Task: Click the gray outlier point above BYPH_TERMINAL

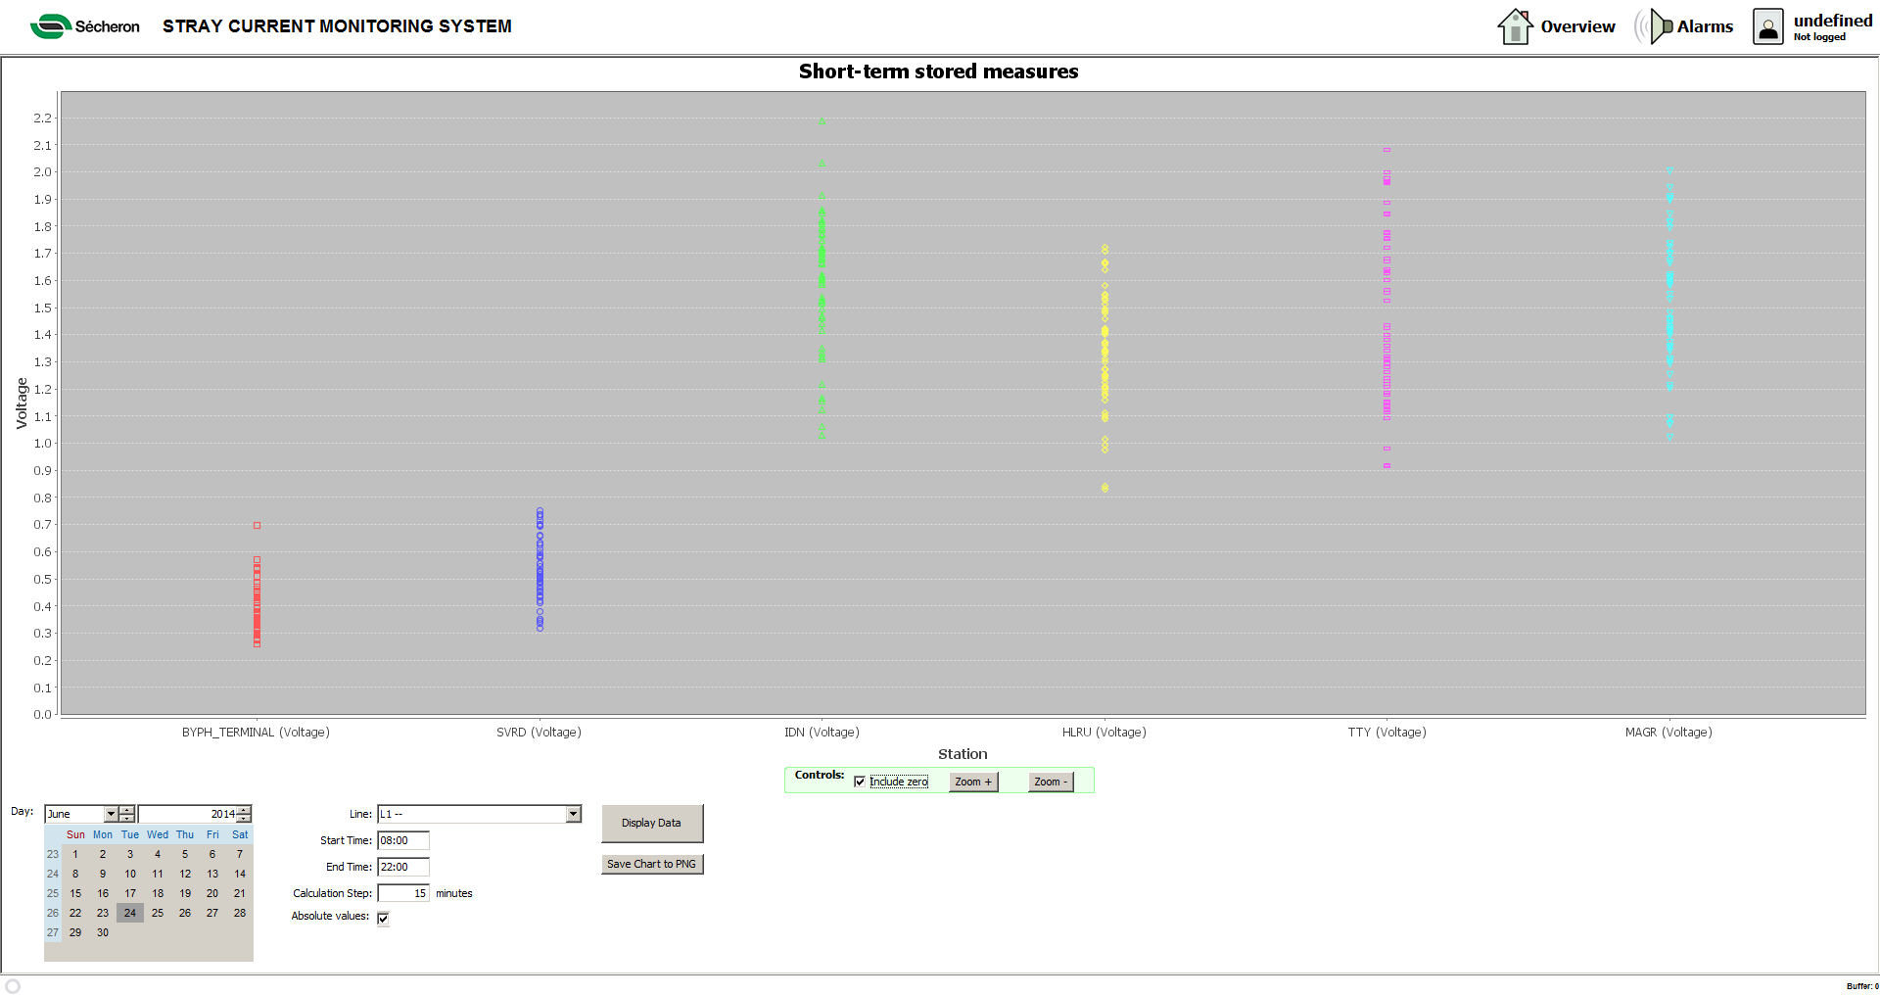Action: (258, 526)
